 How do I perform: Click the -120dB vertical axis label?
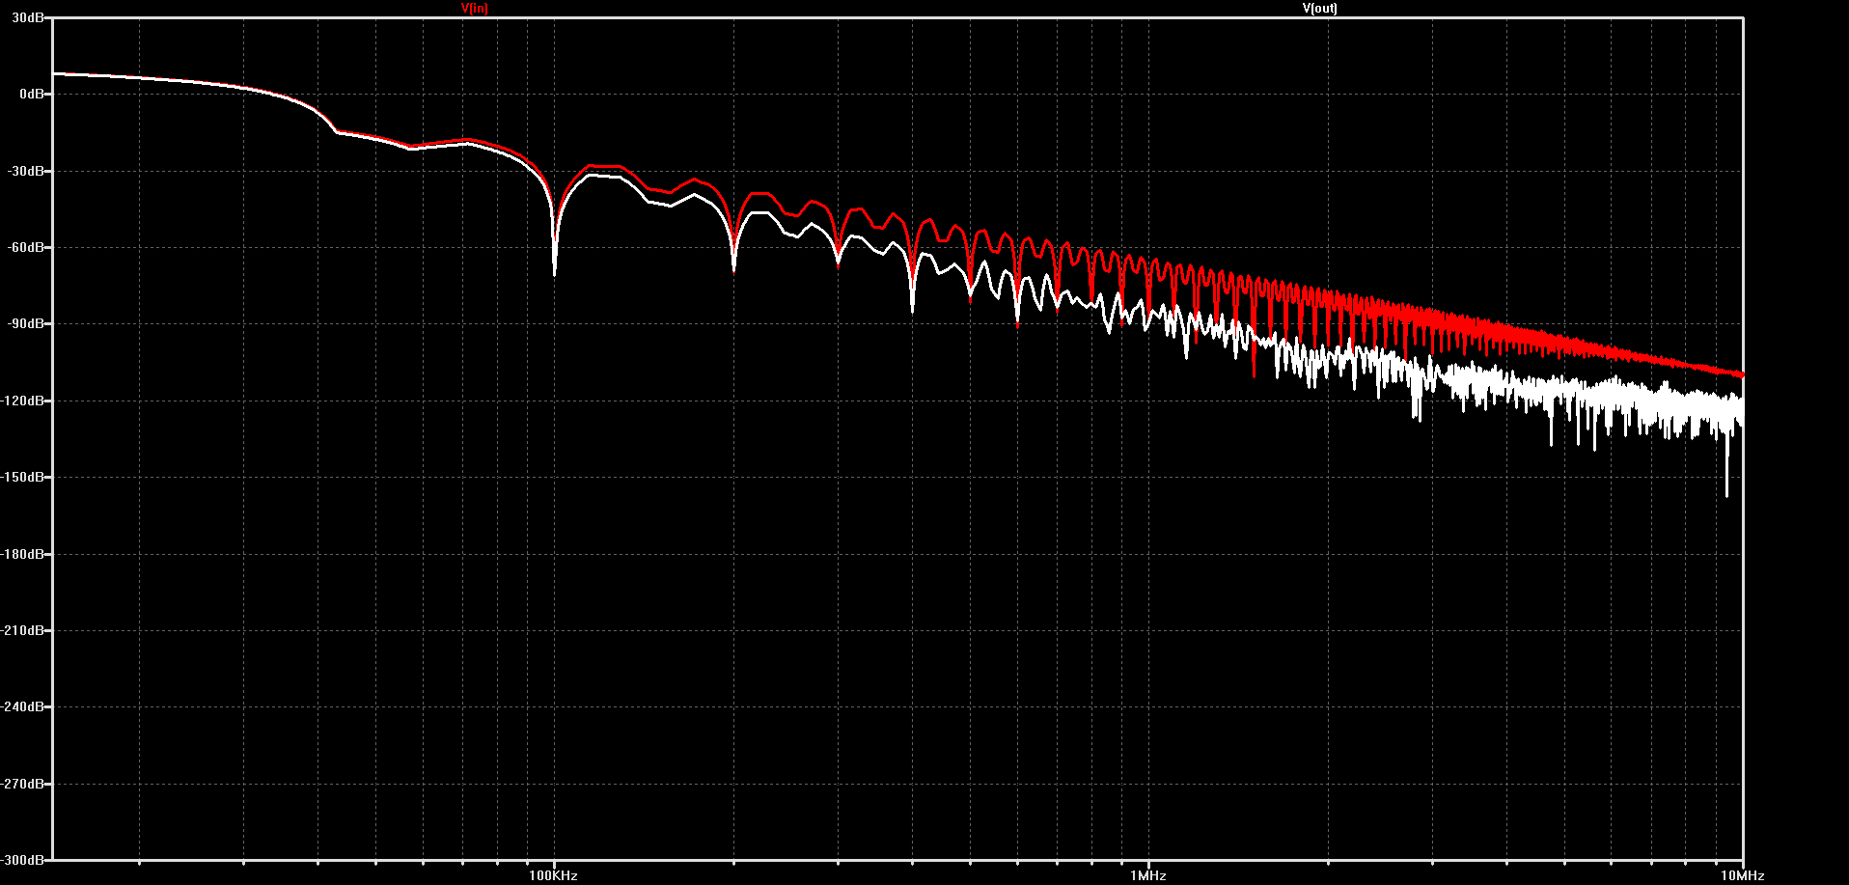(23, 401)
